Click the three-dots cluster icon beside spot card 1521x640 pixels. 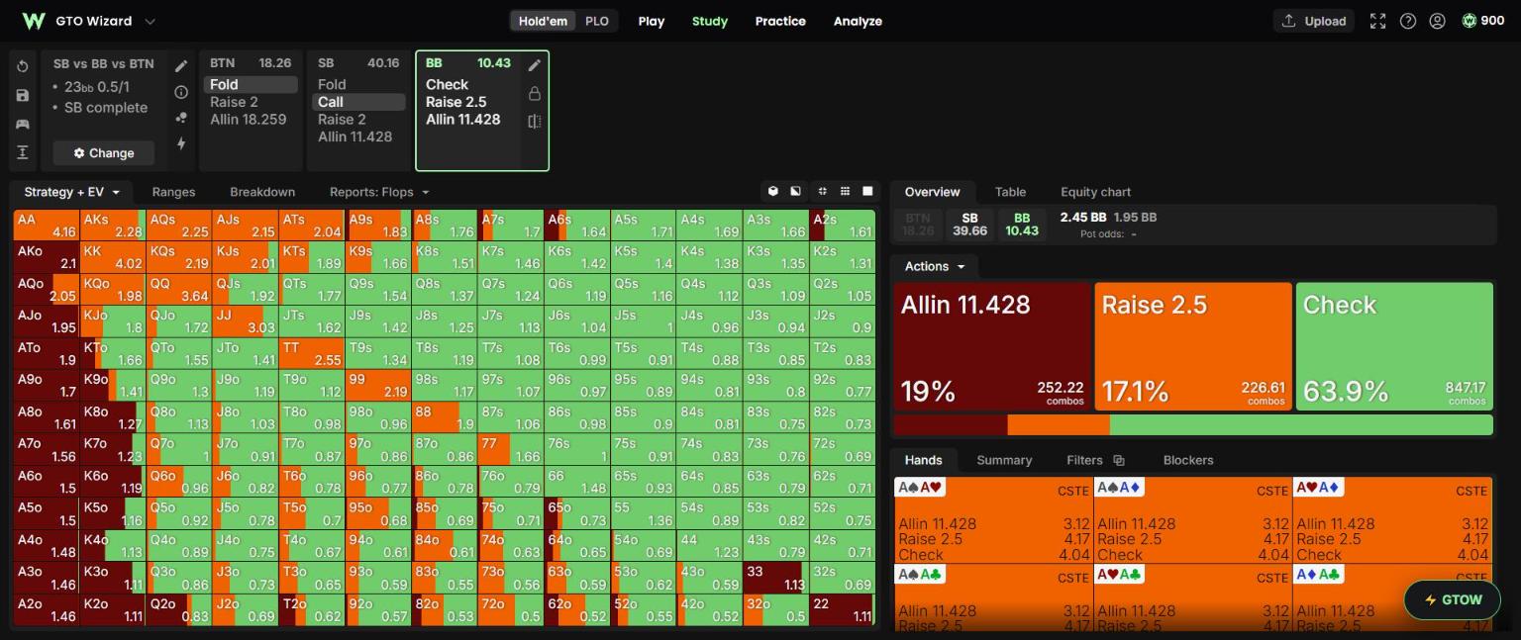tap(181, 118)
